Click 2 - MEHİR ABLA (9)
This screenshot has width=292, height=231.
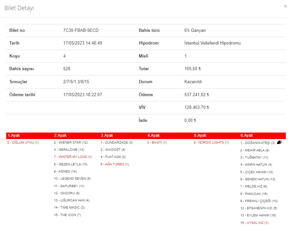click(255, 150)
